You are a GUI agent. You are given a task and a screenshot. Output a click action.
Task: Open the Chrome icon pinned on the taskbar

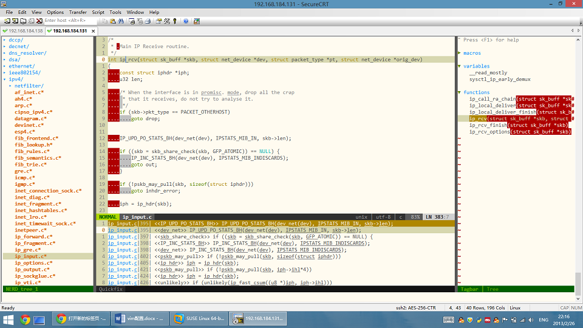[25, 319]
